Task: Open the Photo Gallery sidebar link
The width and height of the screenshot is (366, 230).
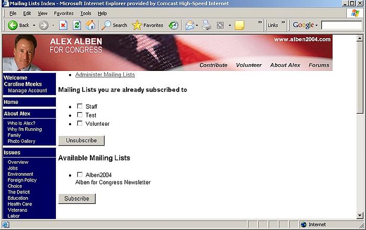Action: pyautogui.click(x=21, y=141)
